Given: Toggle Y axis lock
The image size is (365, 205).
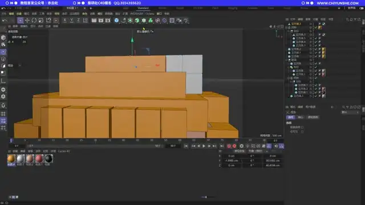Looking at the screenshot, I should click(71, 20).
